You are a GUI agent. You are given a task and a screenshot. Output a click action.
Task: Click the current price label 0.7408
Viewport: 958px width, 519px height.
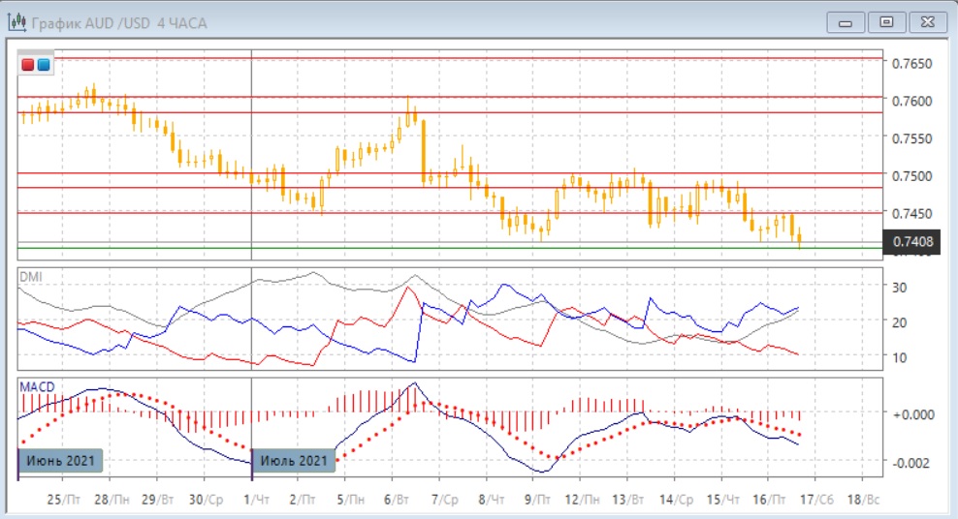tap(913, 240)
